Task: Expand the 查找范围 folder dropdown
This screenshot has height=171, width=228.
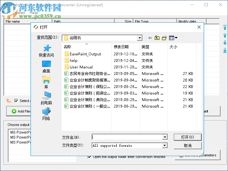Action: pos(140,38)
